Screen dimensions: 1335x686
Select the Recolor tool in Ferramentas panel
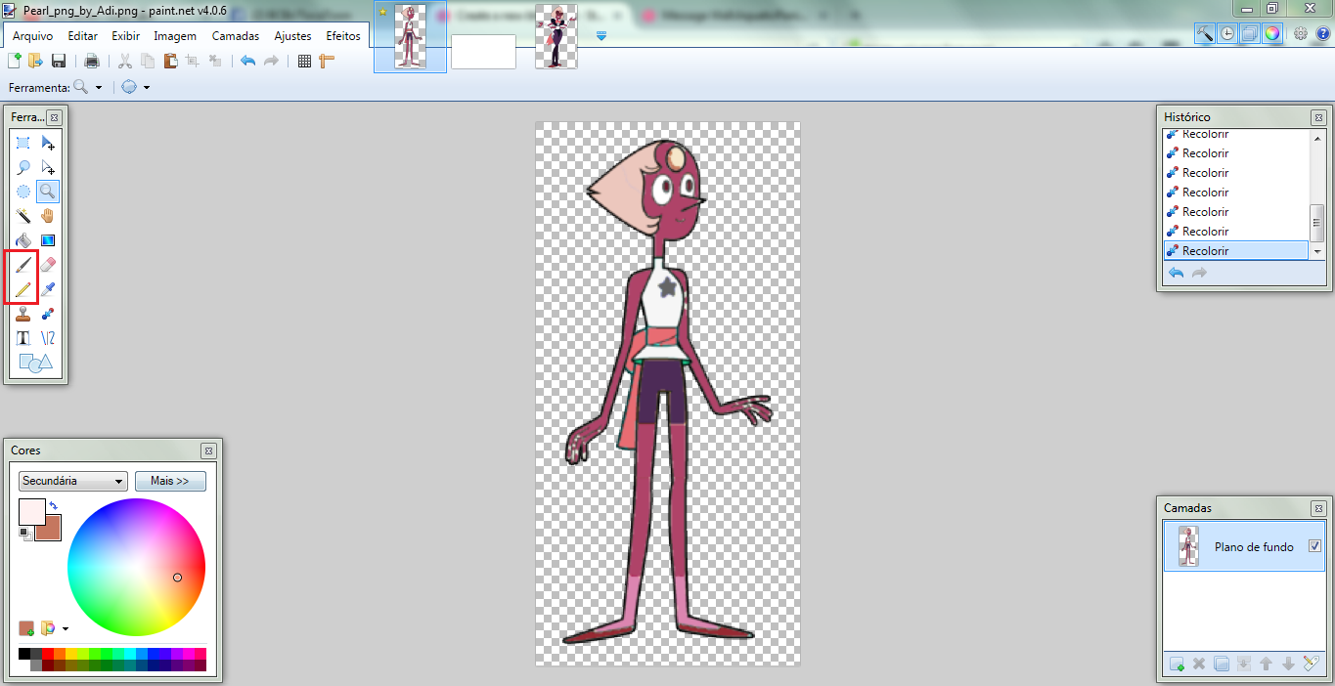48,314
